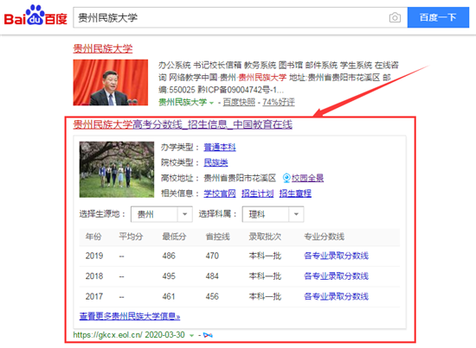Image resolution: width=476 pixels, height=348 pixels.
Task: Open the 普通本科 link
Action: (220, 147)
